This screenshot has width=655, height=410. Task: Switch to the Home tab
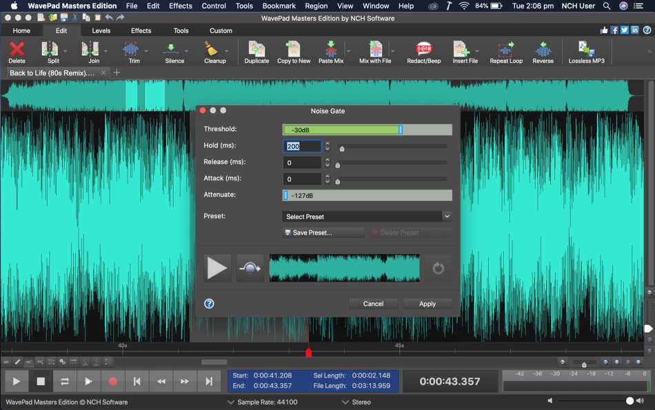pyautogui.click(x=21, y=30)
